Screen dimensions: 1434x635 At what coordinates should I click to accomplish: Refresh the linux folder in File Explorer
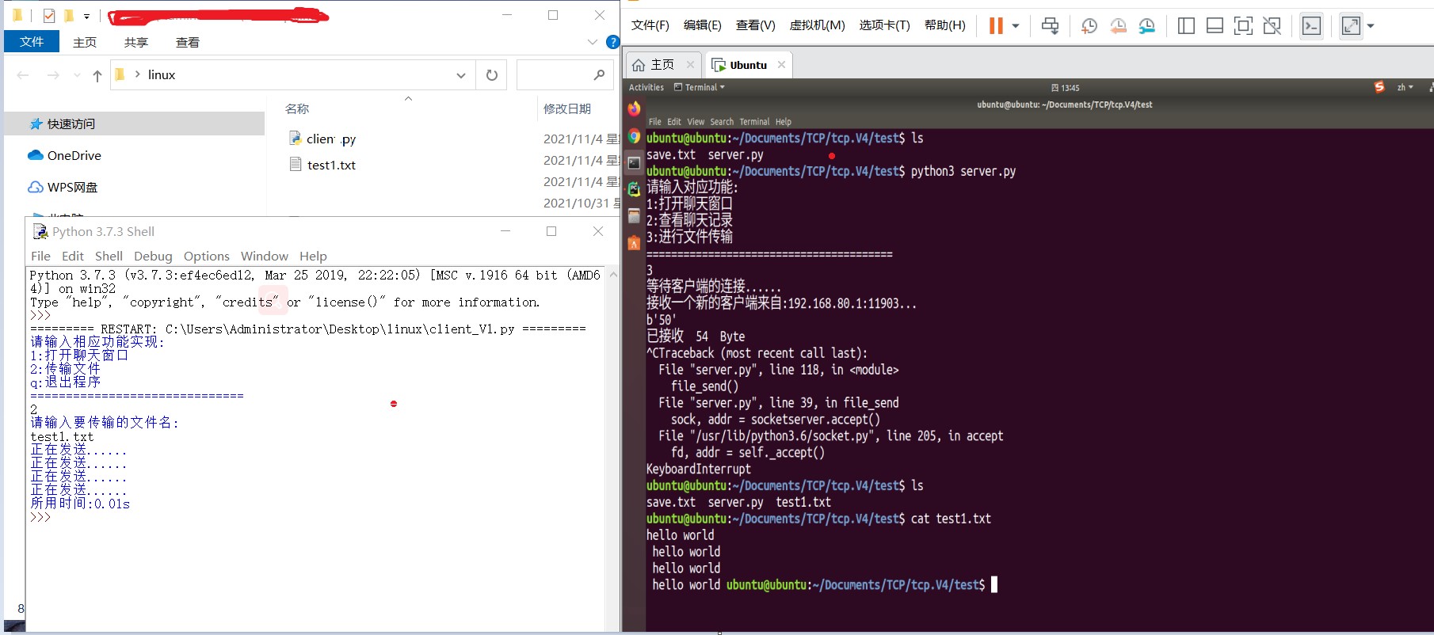tap(492, 75)
